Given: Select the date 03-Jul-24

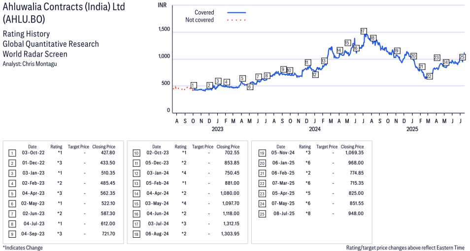Looking at the screenshot, I should pyautogui.click(x=157, y=223).
